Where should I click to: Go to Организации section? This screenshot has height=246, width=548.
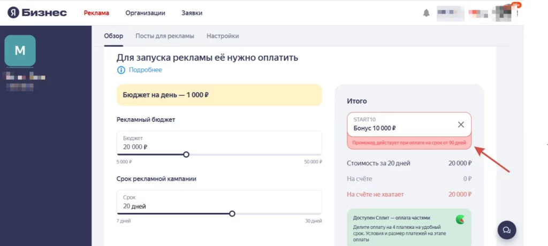pyautogui.click(x=146, y=13)
